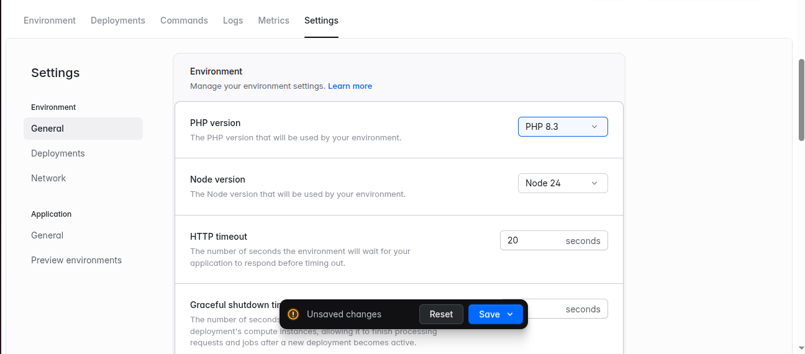The height and width of the screenshot is (354, 805).
Task: Follow the Learn more link
Action: click(350, 86)
